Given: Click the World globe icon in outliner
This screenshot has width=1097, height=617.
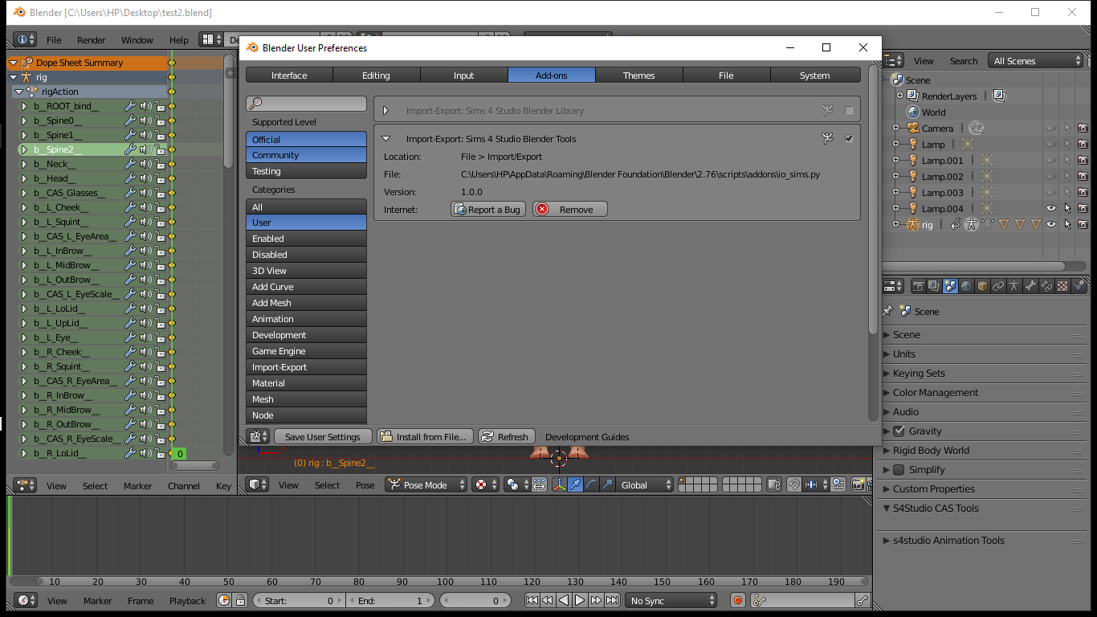Looking at the screenshot, I should pos(913,112).
